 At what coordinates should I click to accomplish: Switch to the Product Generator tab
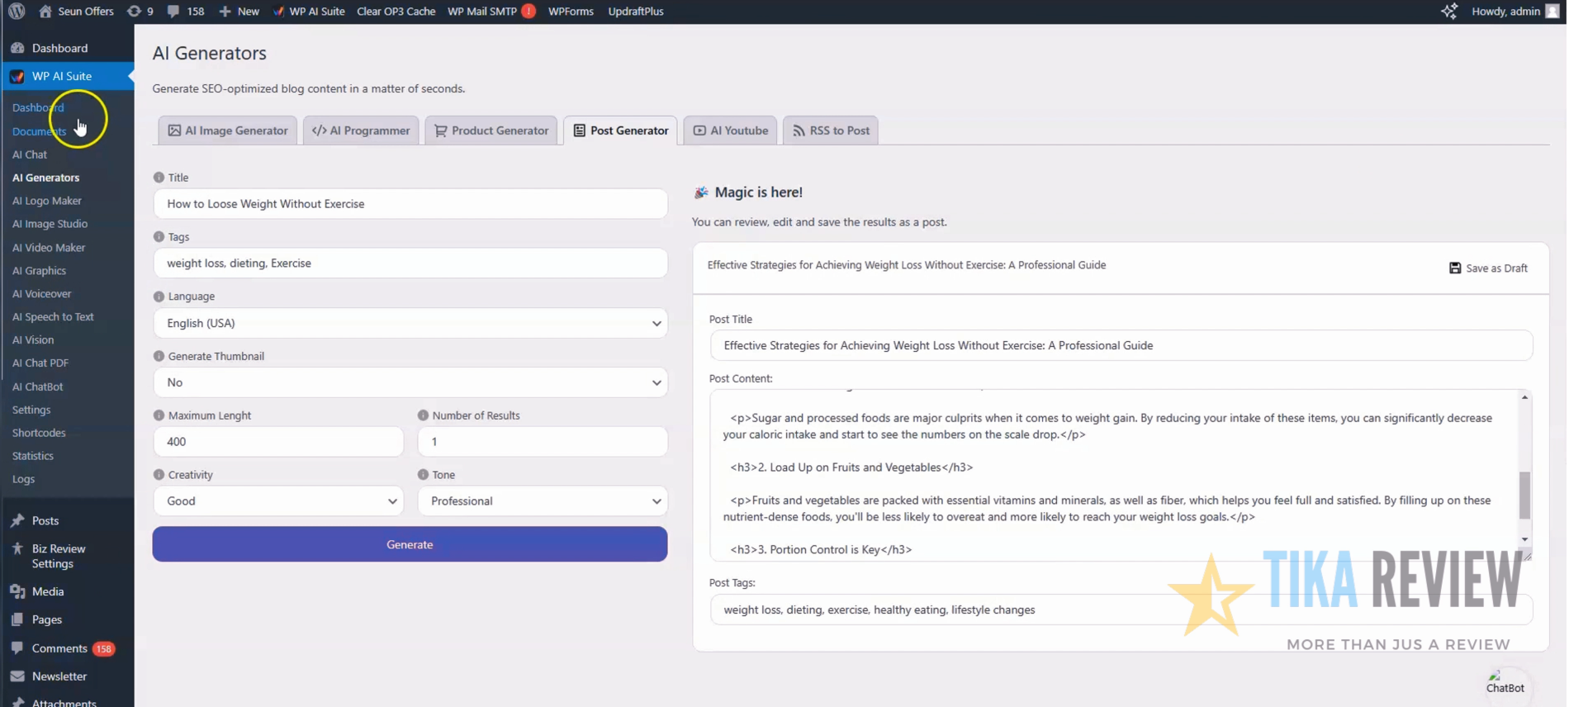491,130
